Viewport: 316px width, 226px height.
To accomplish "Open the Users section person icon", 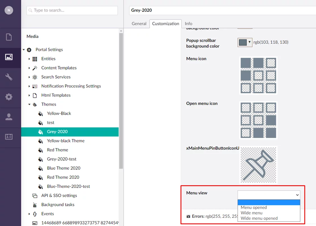I will (9, 117).
